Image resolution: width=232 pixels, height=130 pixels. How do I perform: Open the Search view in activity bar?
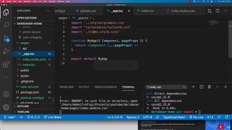pyautogui.click(x=6, y=25)
